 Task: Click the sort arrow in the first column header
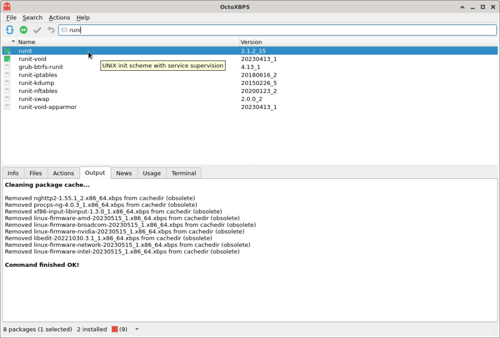[x=13, y=42]
